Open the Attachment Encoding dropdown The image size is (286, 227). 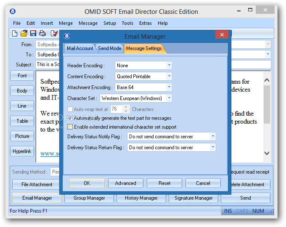[169, 87]
